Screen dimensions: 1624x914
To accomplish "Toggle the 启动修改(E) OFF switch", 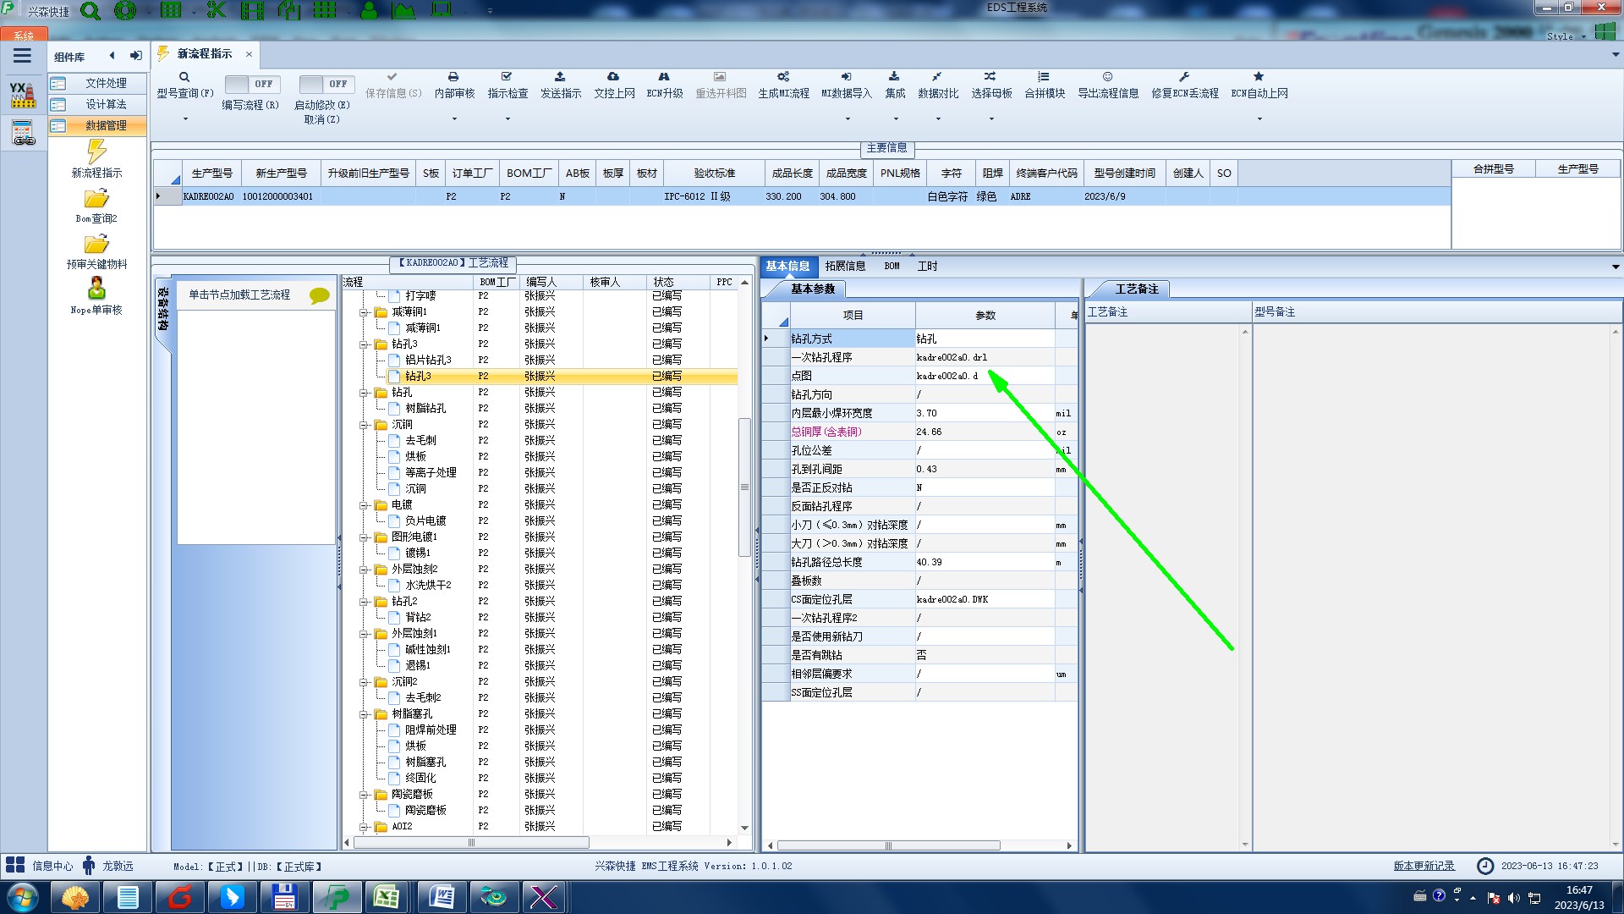I will [326, 84].
